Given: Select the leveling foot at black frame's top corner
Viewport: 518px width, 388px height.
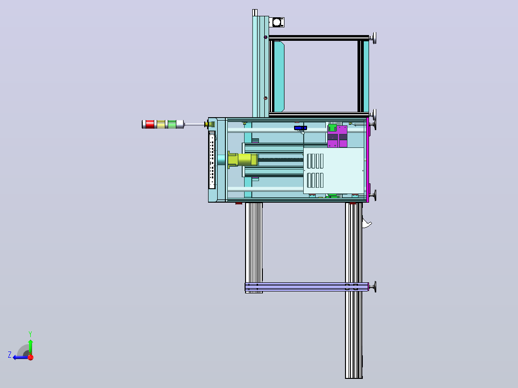Looking at the screenshot, I should click(x=373, y=37).
